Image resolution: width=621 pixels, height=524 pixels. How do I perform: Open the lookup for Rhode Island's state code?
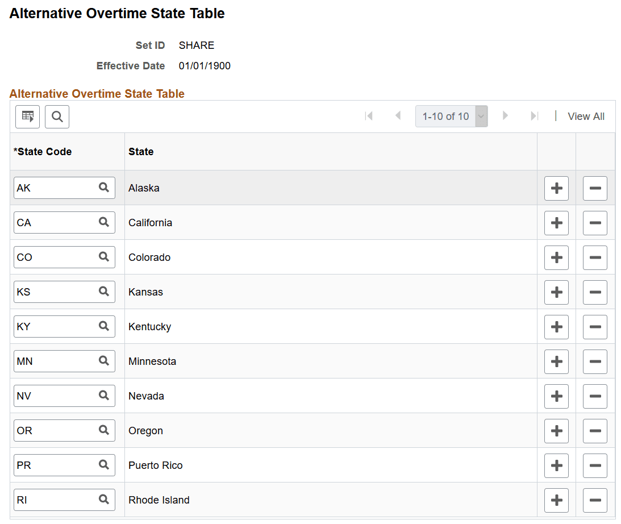point(103,500)
